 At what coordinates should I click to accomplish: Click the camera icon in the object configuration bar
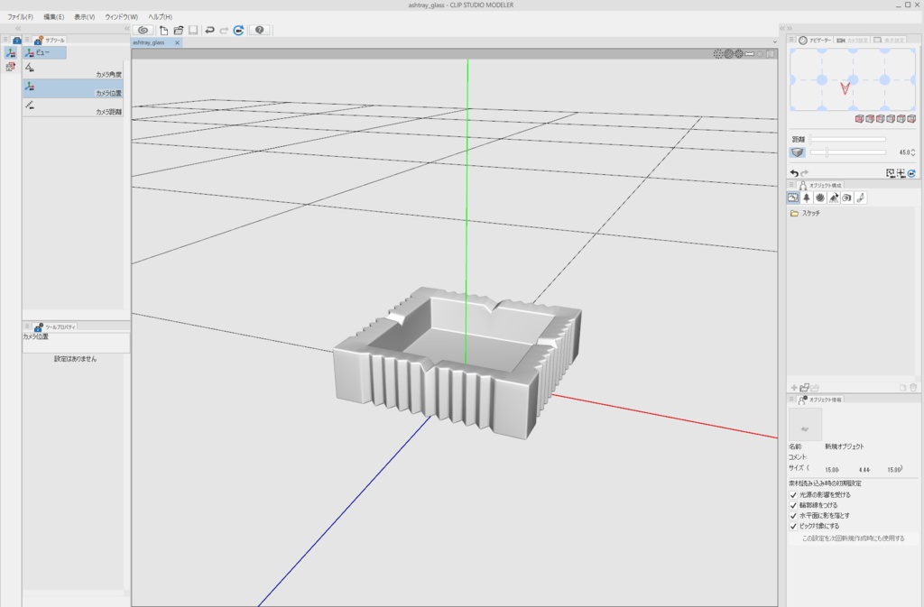tap(846, 197)
